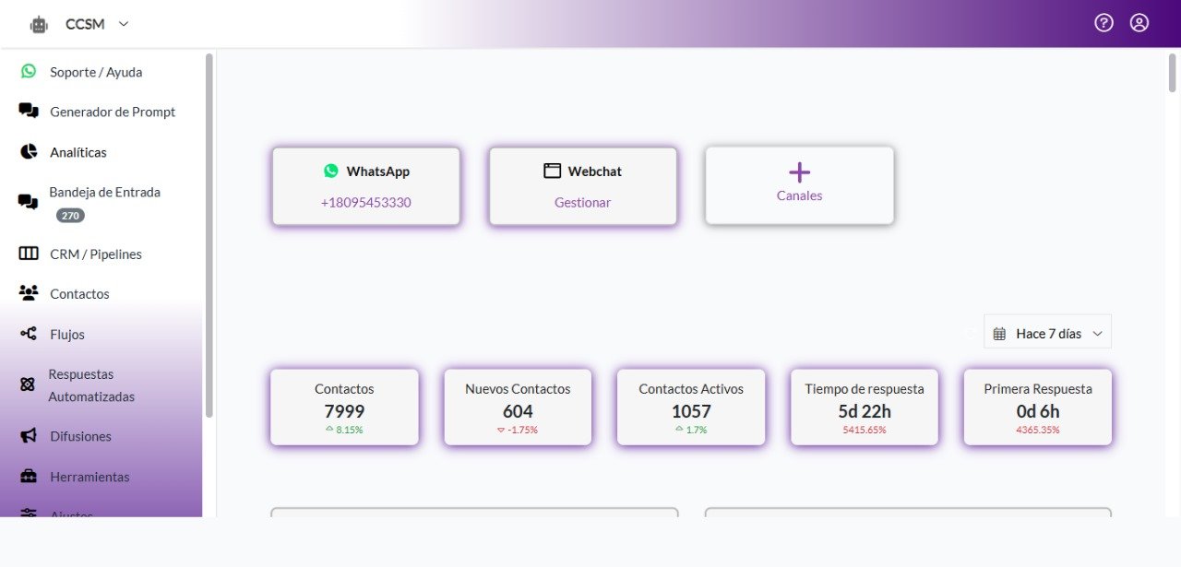Click the Contactos Activos stat card
Screen dimensions: 1181x567
tap(690, 408)
